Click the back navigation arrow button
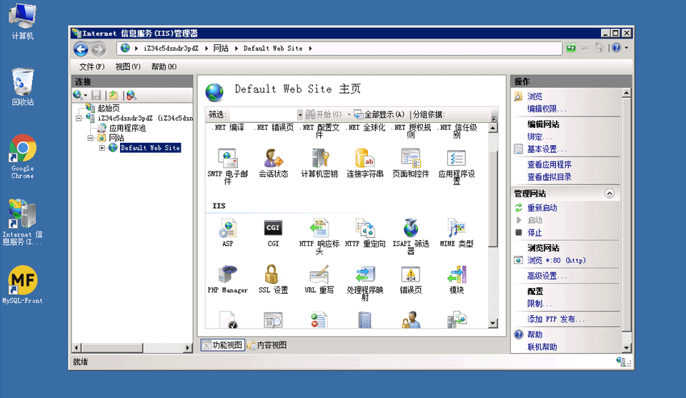The height and width of the screenshot is (398, 686). (x=81, y=49)
